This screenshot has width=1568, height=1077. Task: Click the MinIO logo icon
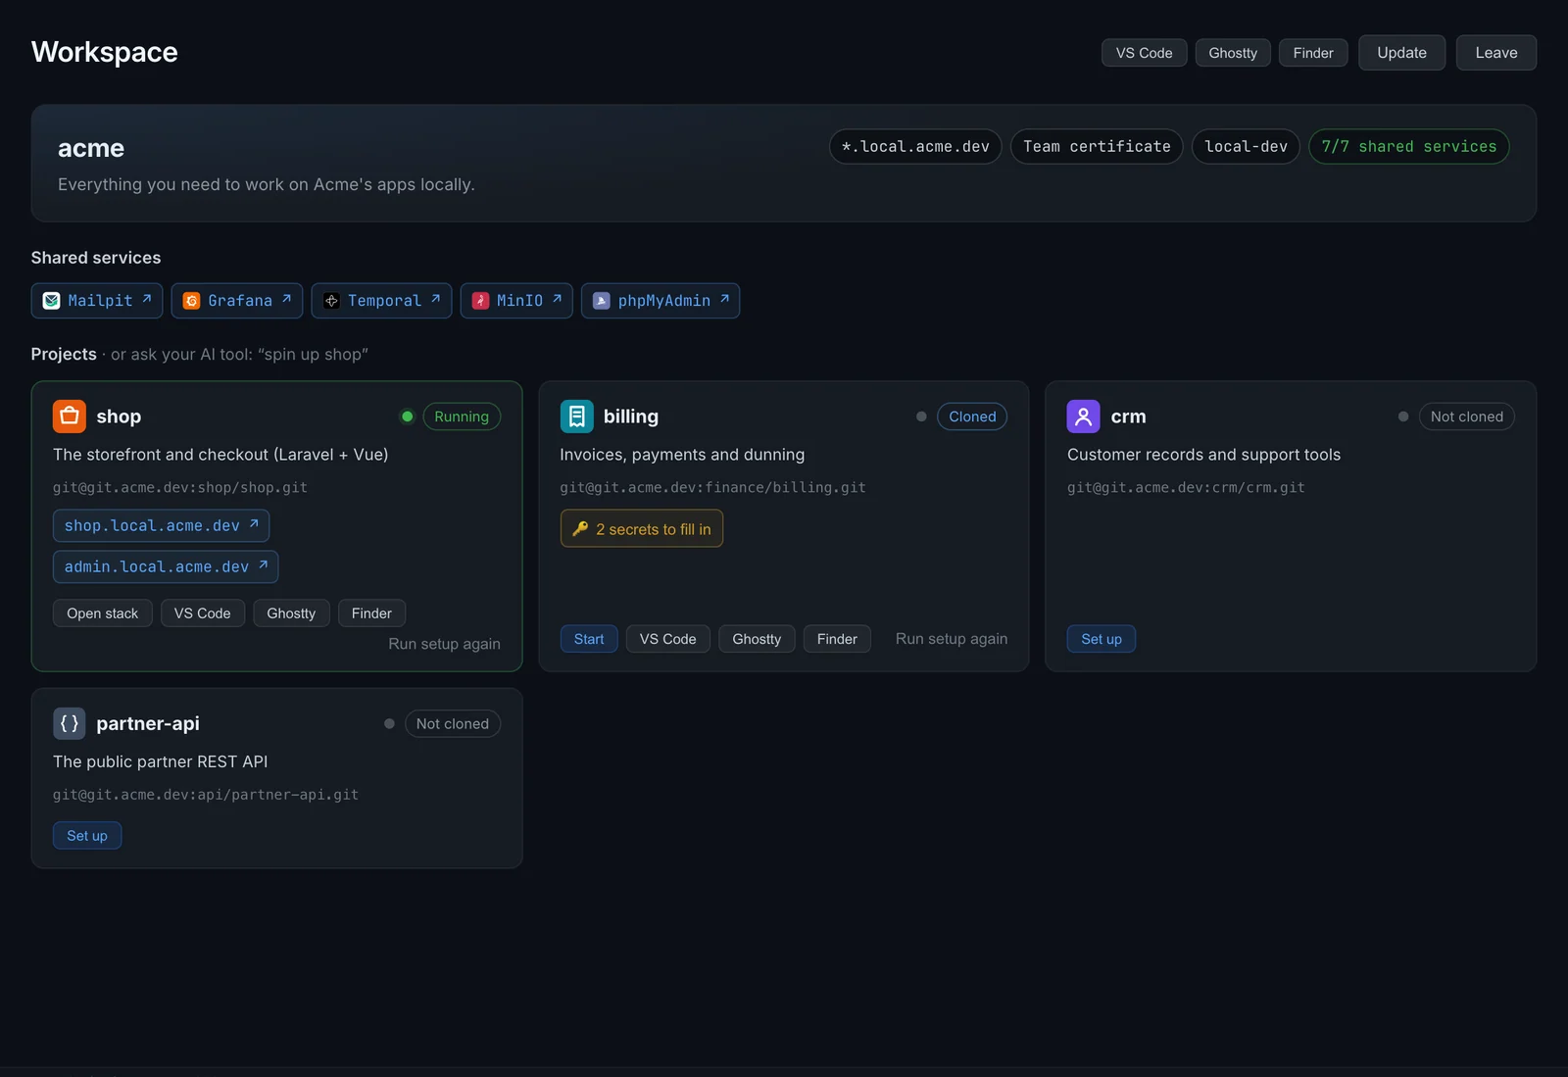480,301
